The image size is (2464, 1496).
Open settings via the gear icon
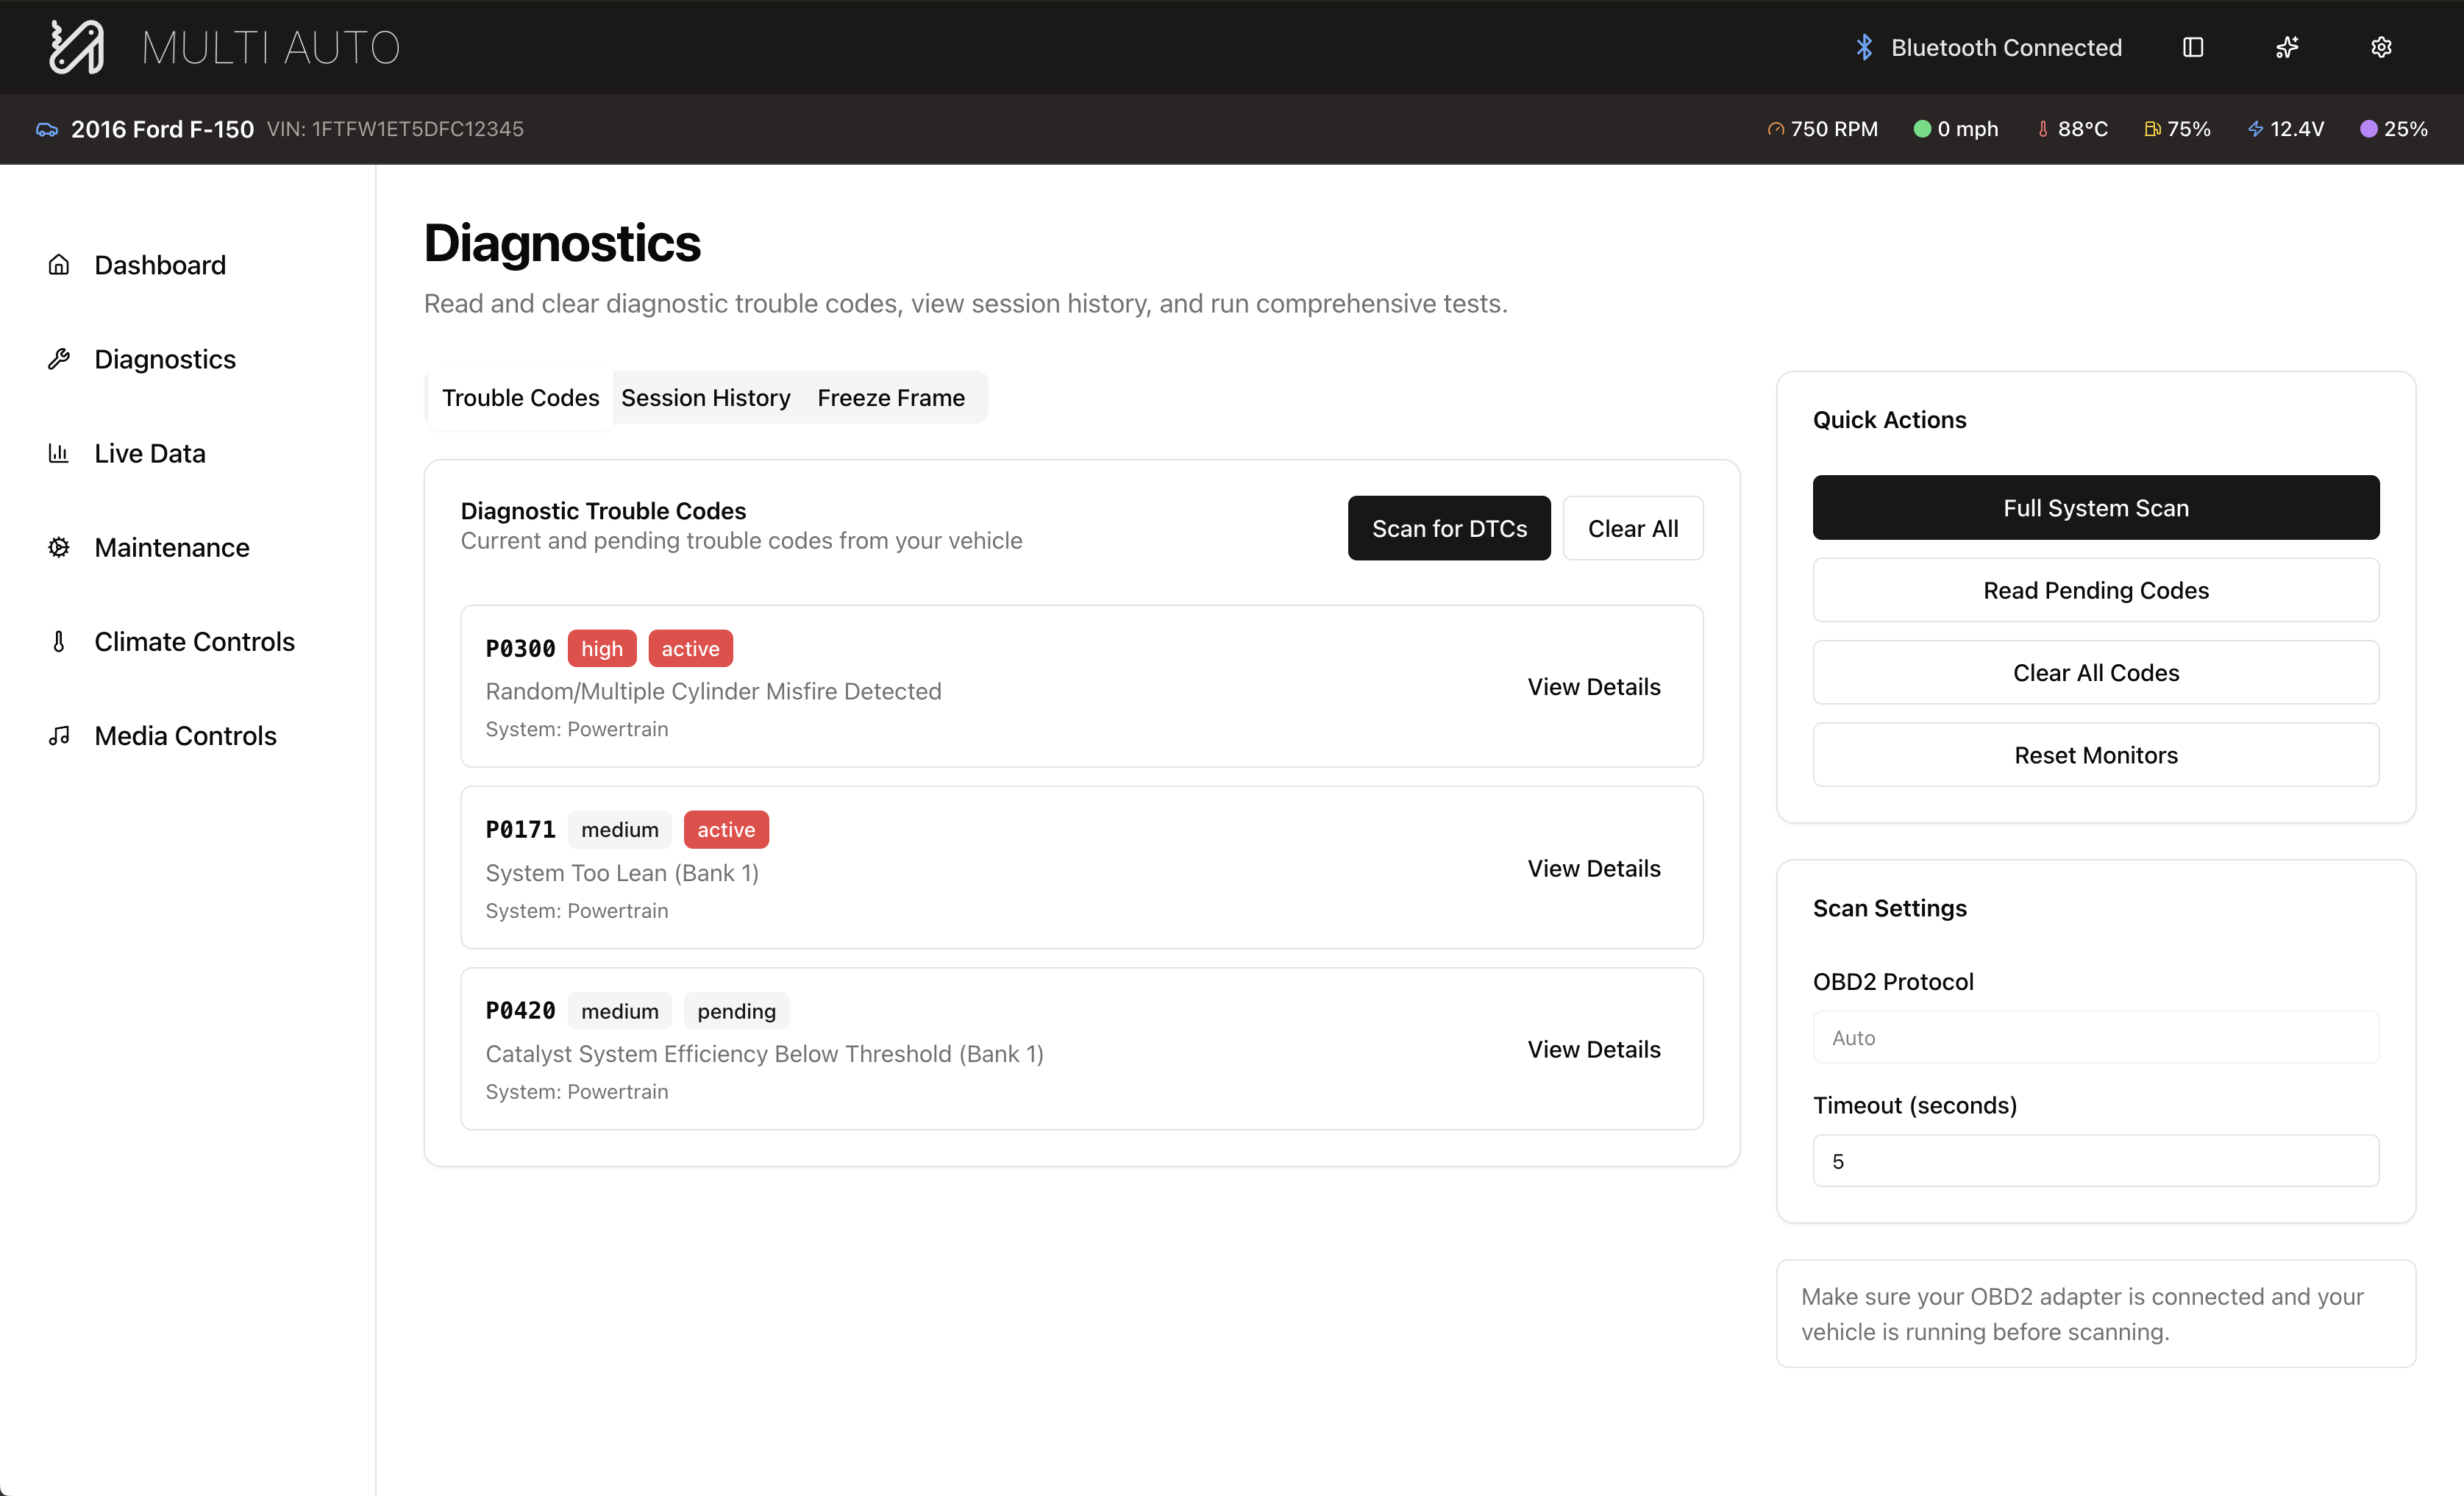pyautogui.click(x=2381, y=47)
